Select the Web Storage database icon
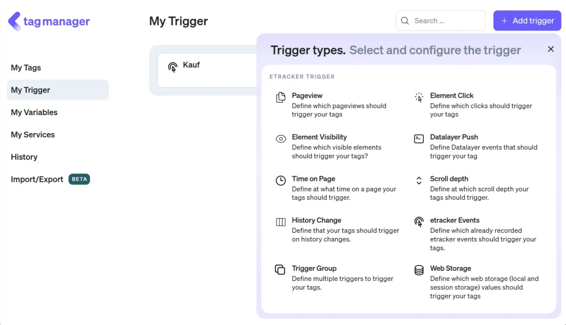The image size is (566, 325). click(x=419, y=270)
